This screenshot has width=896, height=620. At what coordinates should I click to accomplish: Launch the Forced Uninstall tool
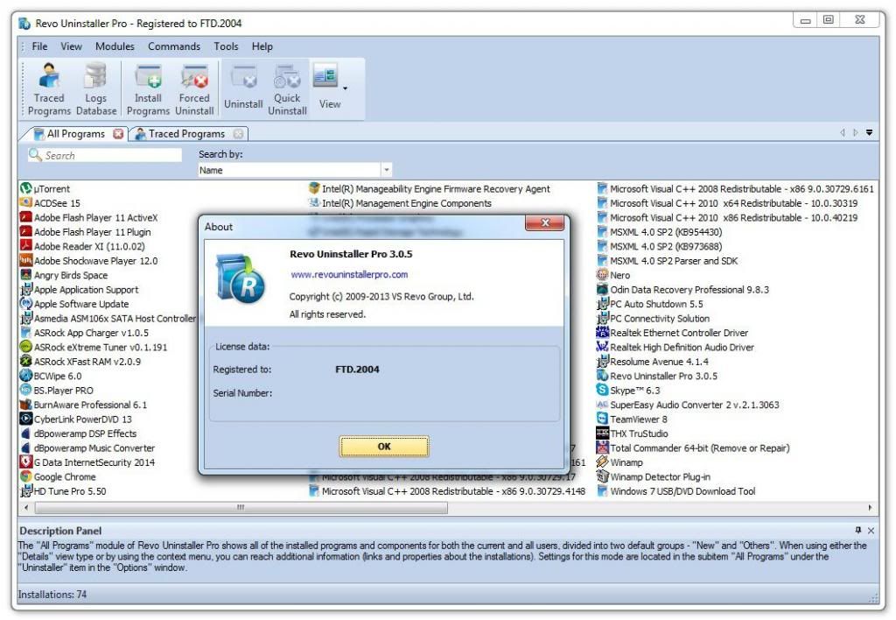[194, 90]
